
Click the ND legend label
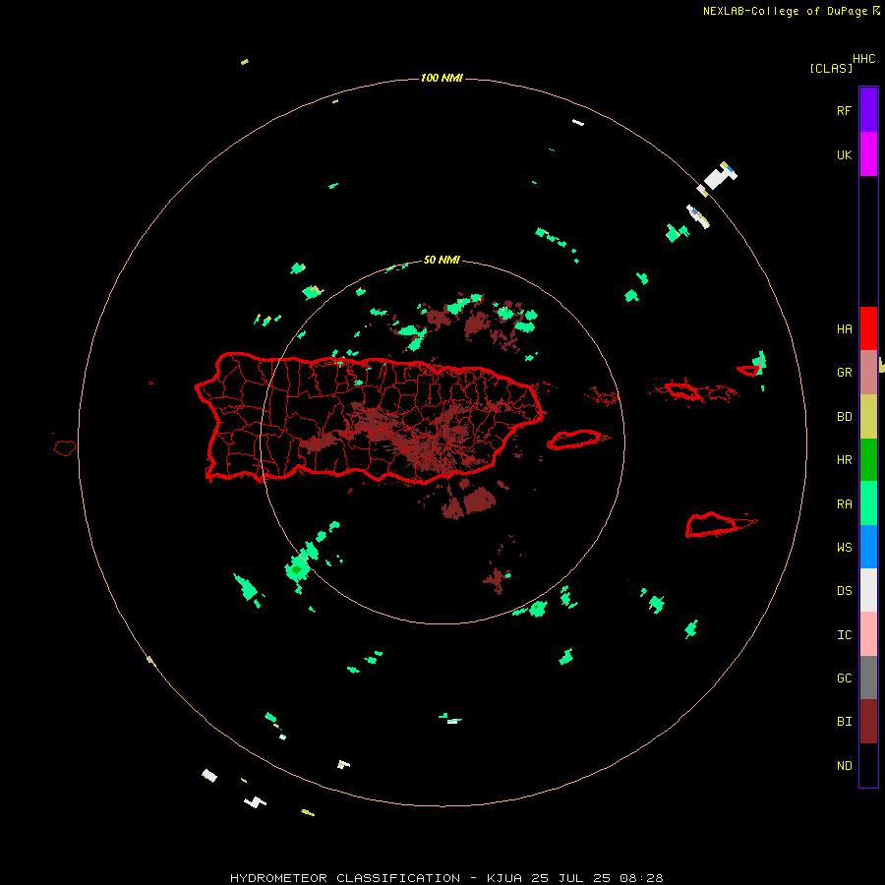844,765
